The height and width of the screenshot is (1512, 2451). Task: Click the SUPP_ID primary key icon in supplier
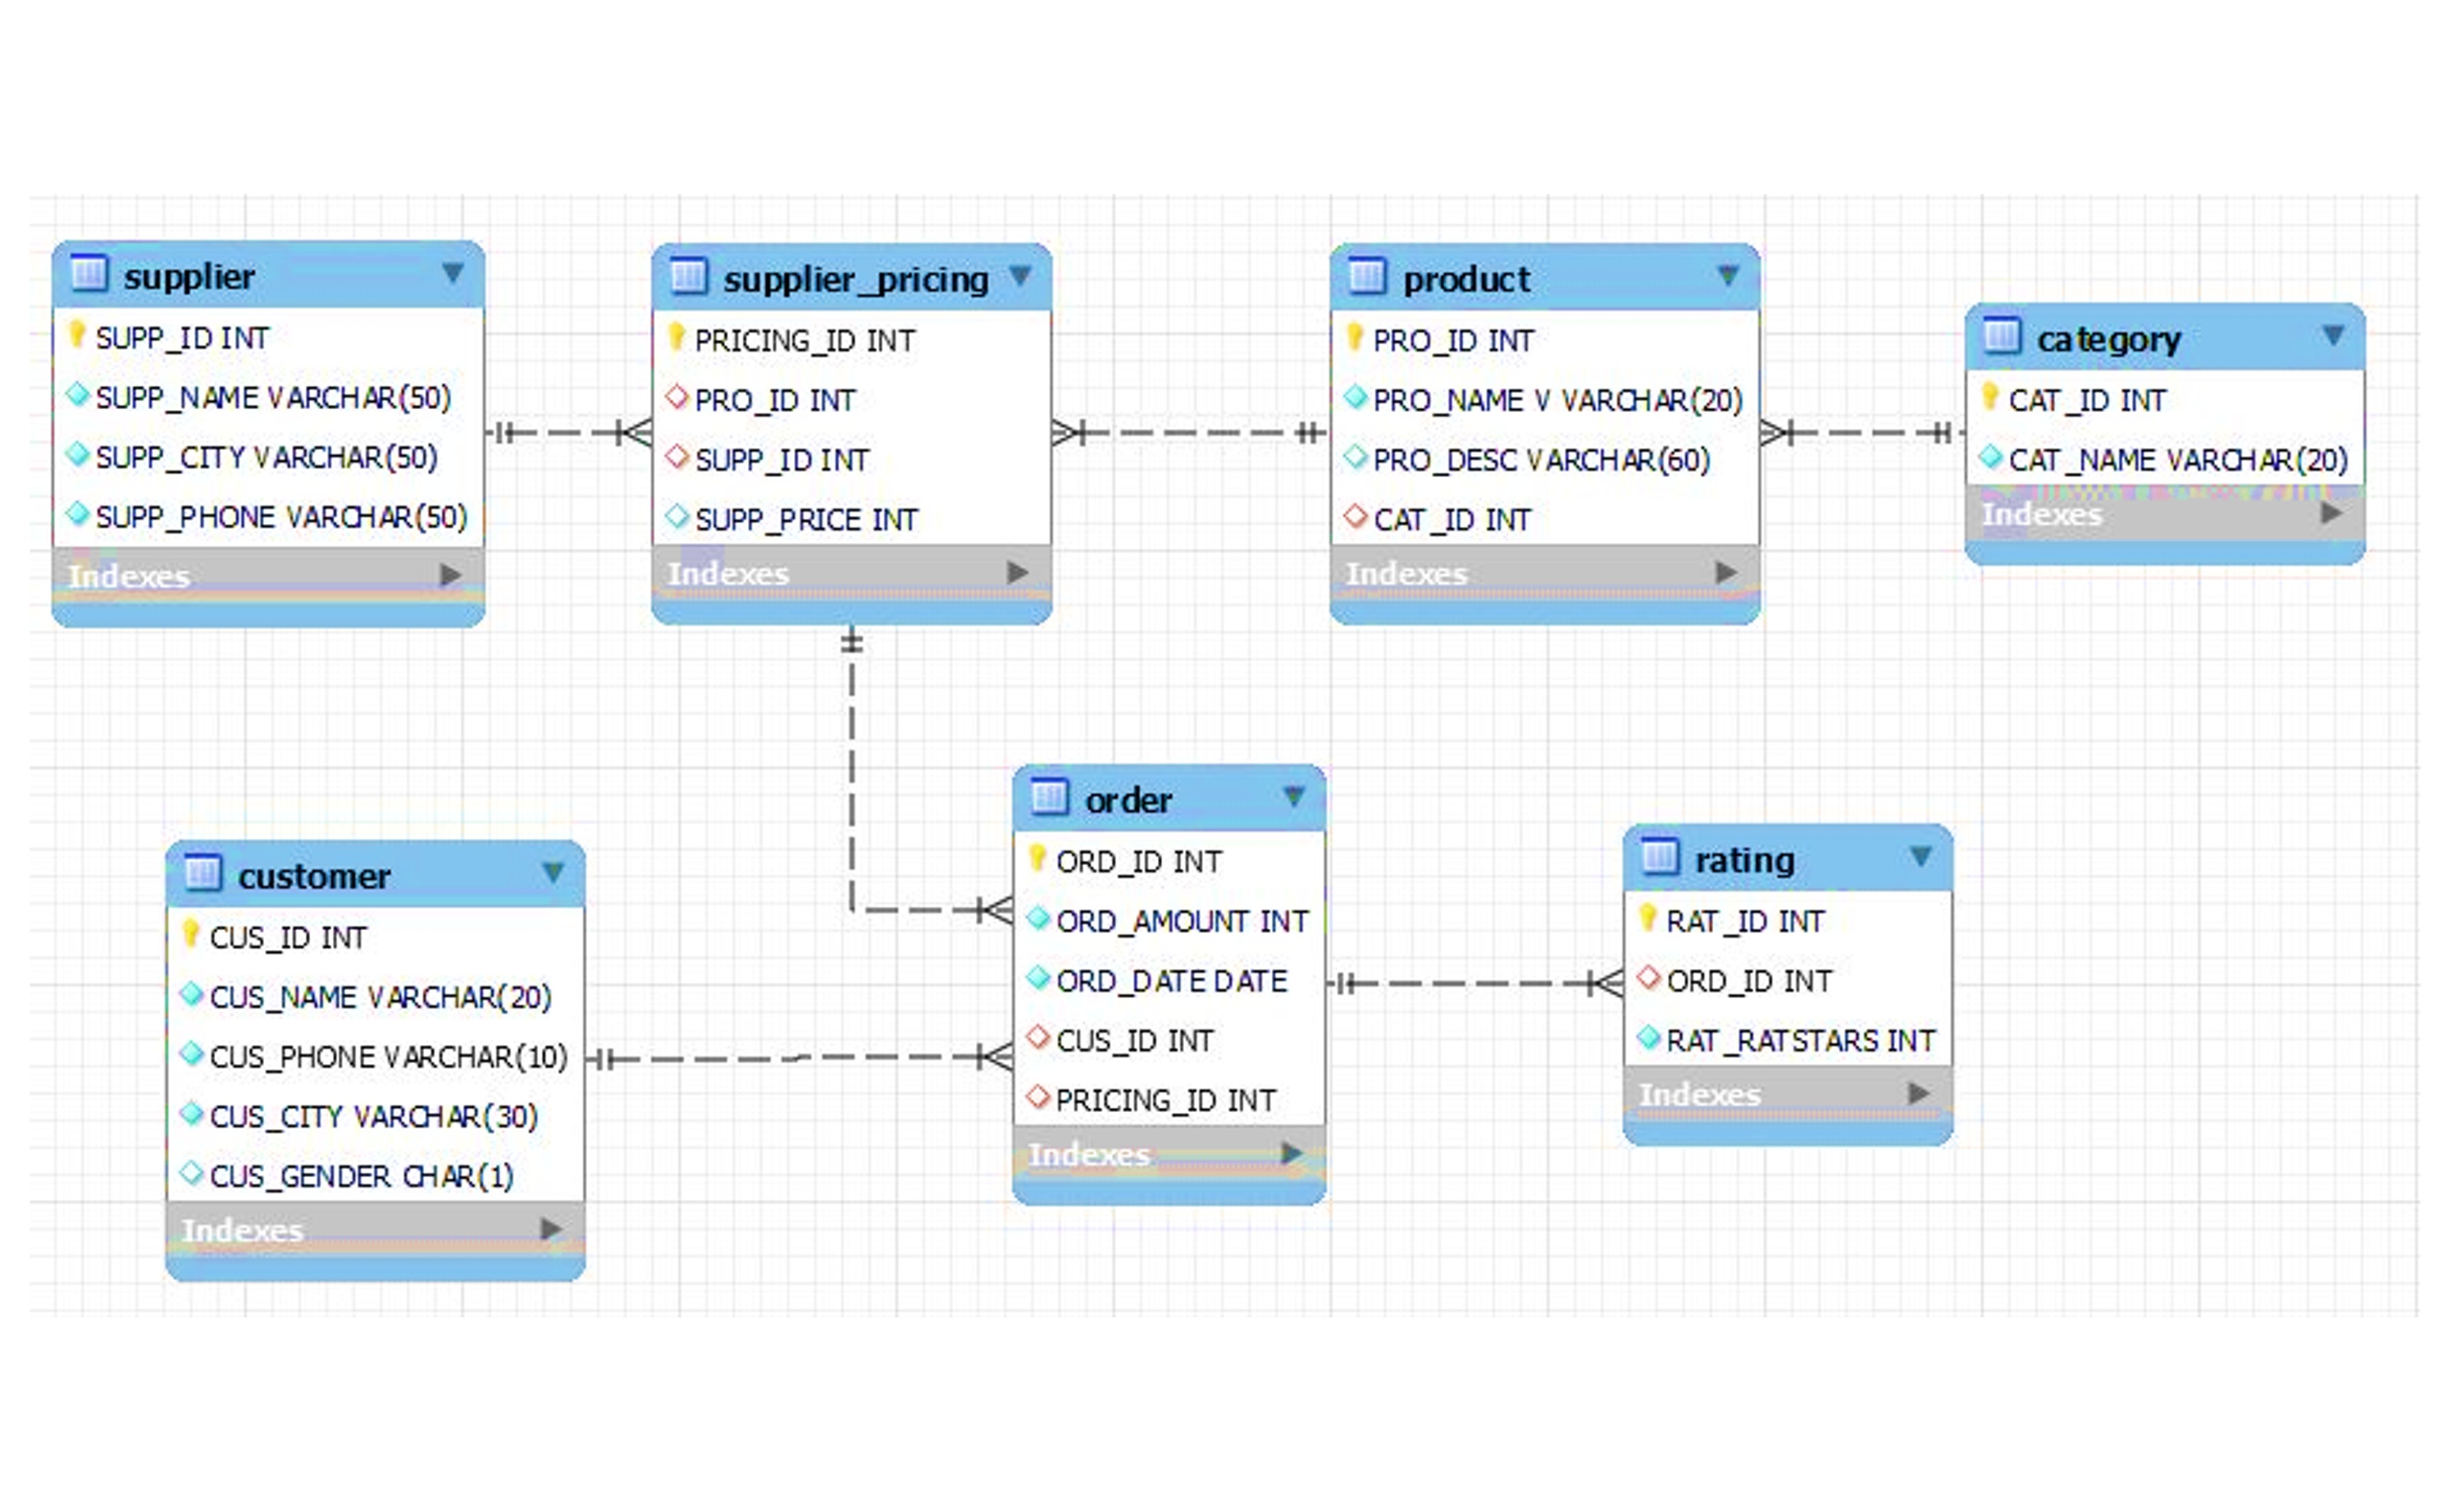click(x=77, y=335)
